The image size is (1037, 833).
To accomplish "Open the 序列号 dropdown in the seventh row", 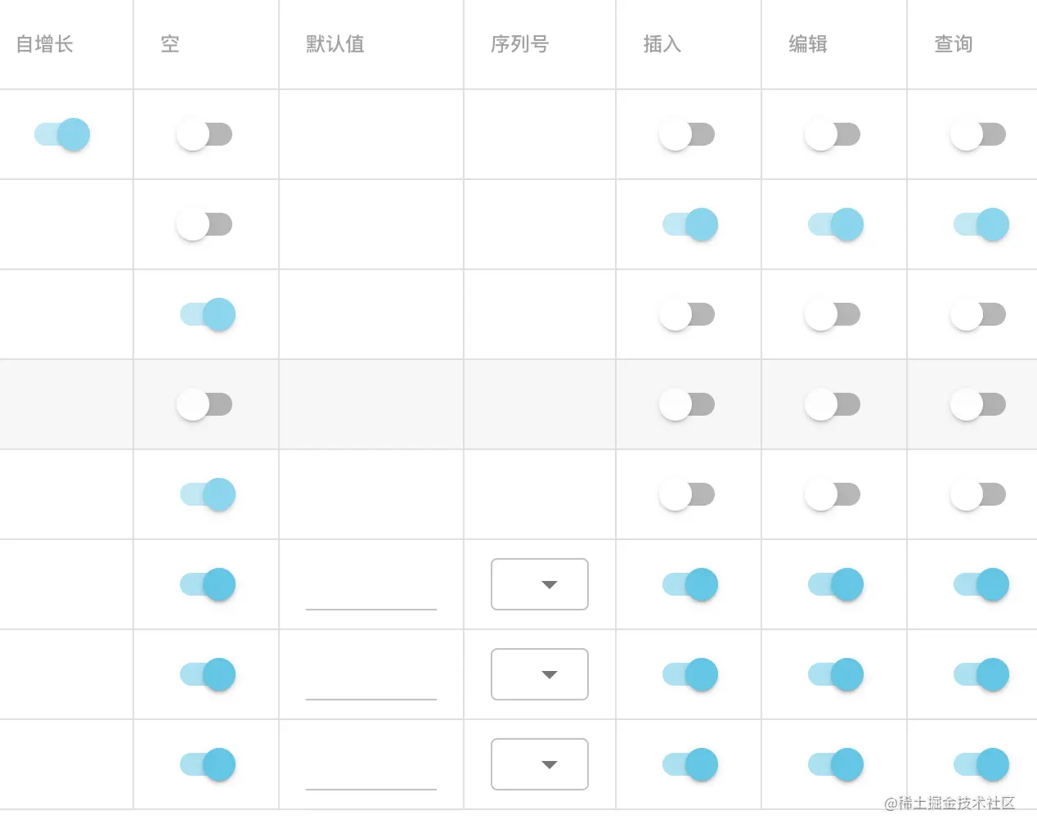I will (539, 674).
